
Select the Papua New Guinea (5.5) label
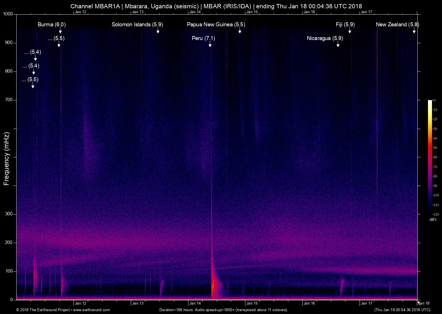click(216, 25)
